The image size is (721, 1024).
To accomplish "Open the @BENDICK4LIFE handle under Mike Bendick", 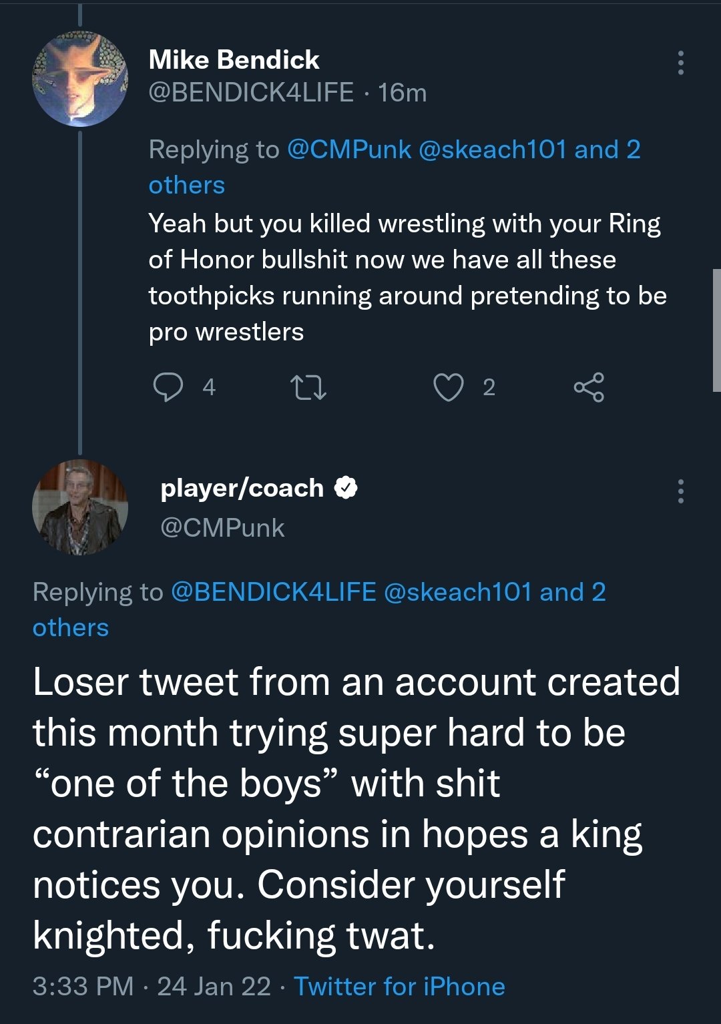I will pos(251,92).
